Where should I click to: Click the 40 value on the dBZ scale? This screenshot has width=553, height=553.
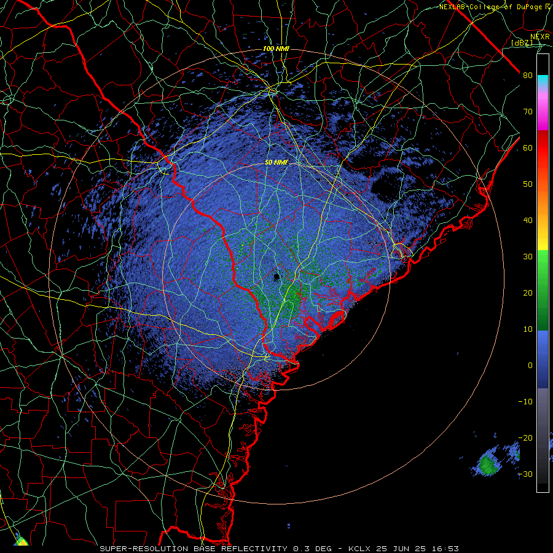(x=528, y=221)
